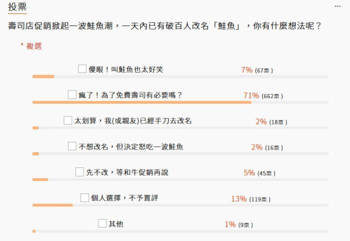The height and width of the screenshot is (241, 350).
Task: Enable the 不想改名，但決定怒吃一波鮭魚 checkbox
Action: pos(72,146)
